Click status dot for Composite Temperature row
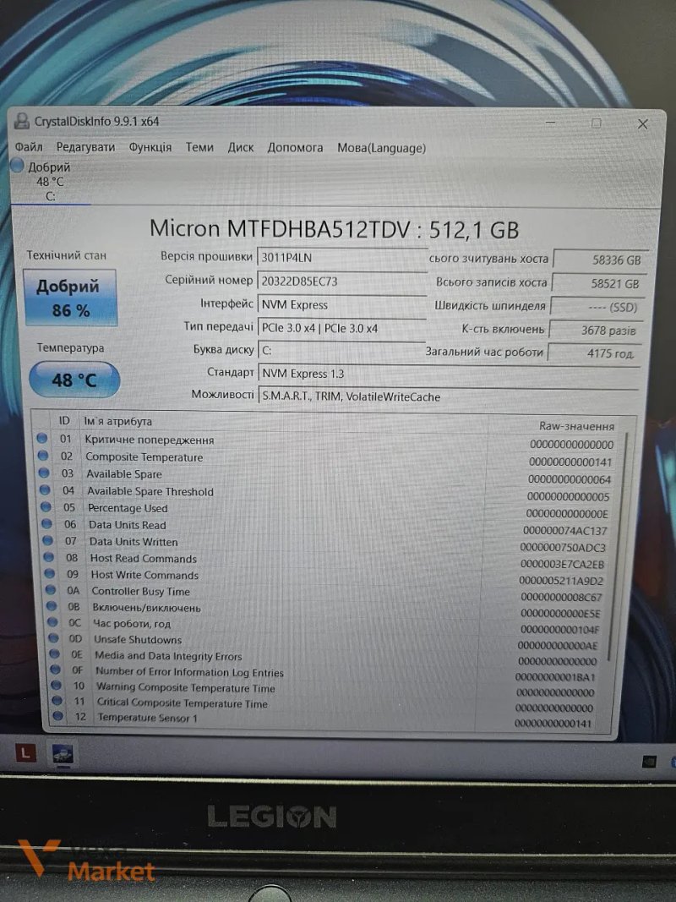The width and height of the screenshot is (676, 902). click(x=43, y=456)
